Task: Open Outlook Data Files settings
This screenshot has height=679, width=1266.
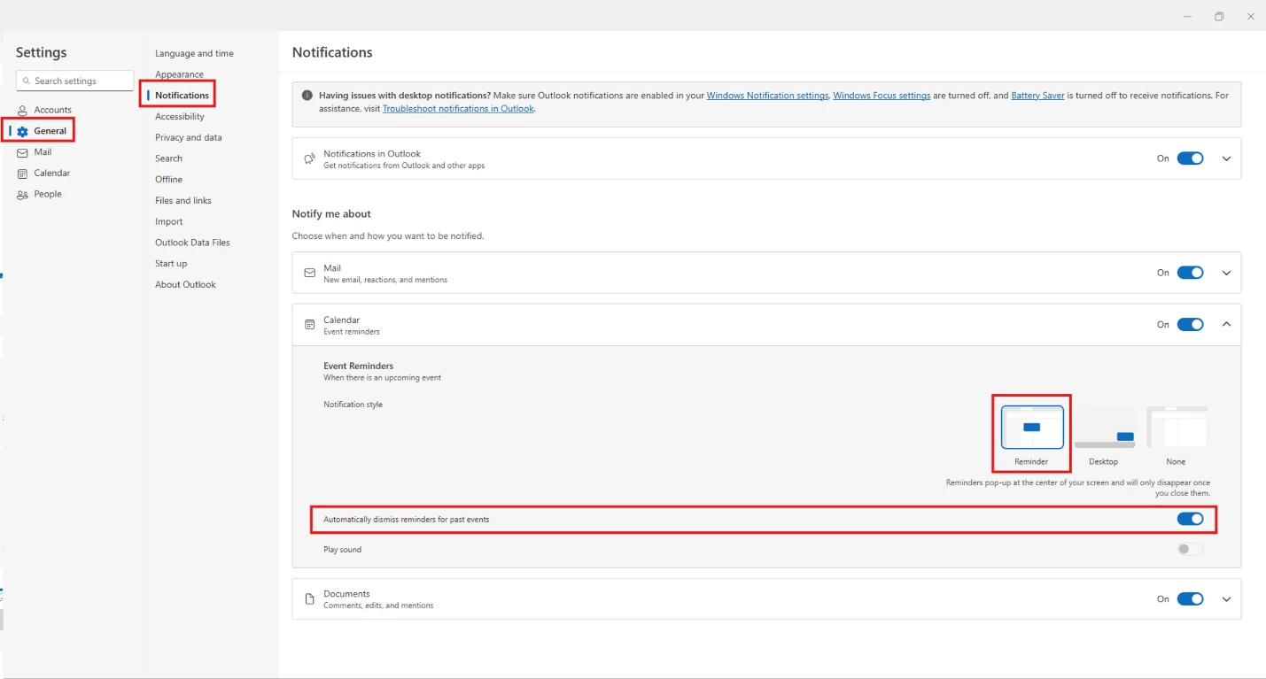Action: 192,243
